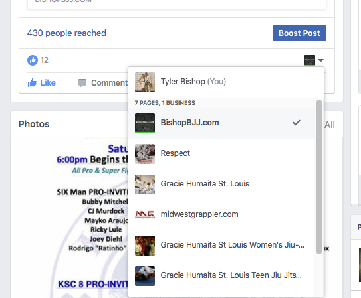Click the Teen Jiu Jitsu page thumbnail
361x298 pixels.
(145, 276)
